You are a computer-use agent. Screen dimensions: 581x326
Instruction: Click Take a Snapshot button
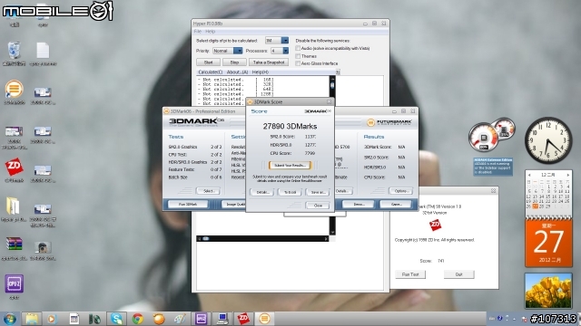tap(269, 62)
